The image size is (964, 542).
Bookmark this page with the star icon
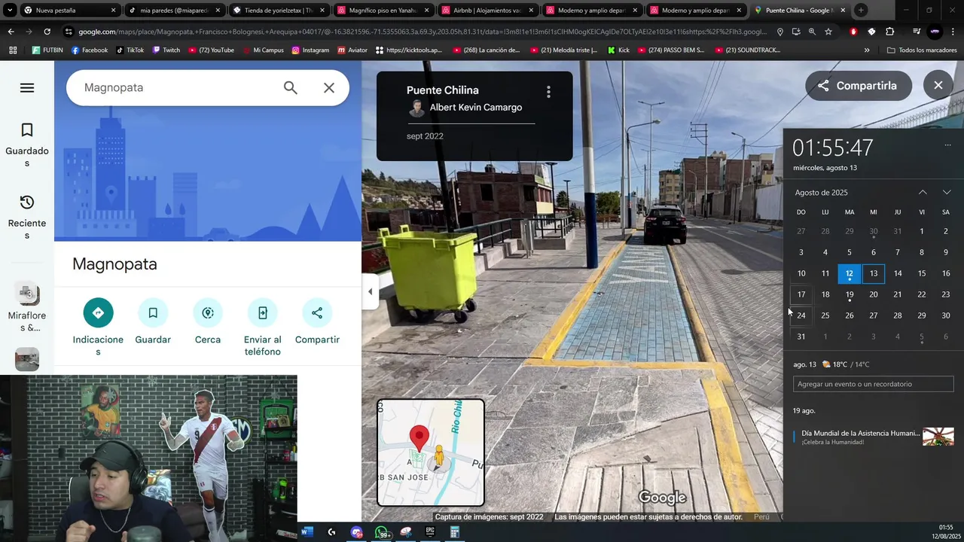click(828, 32)
